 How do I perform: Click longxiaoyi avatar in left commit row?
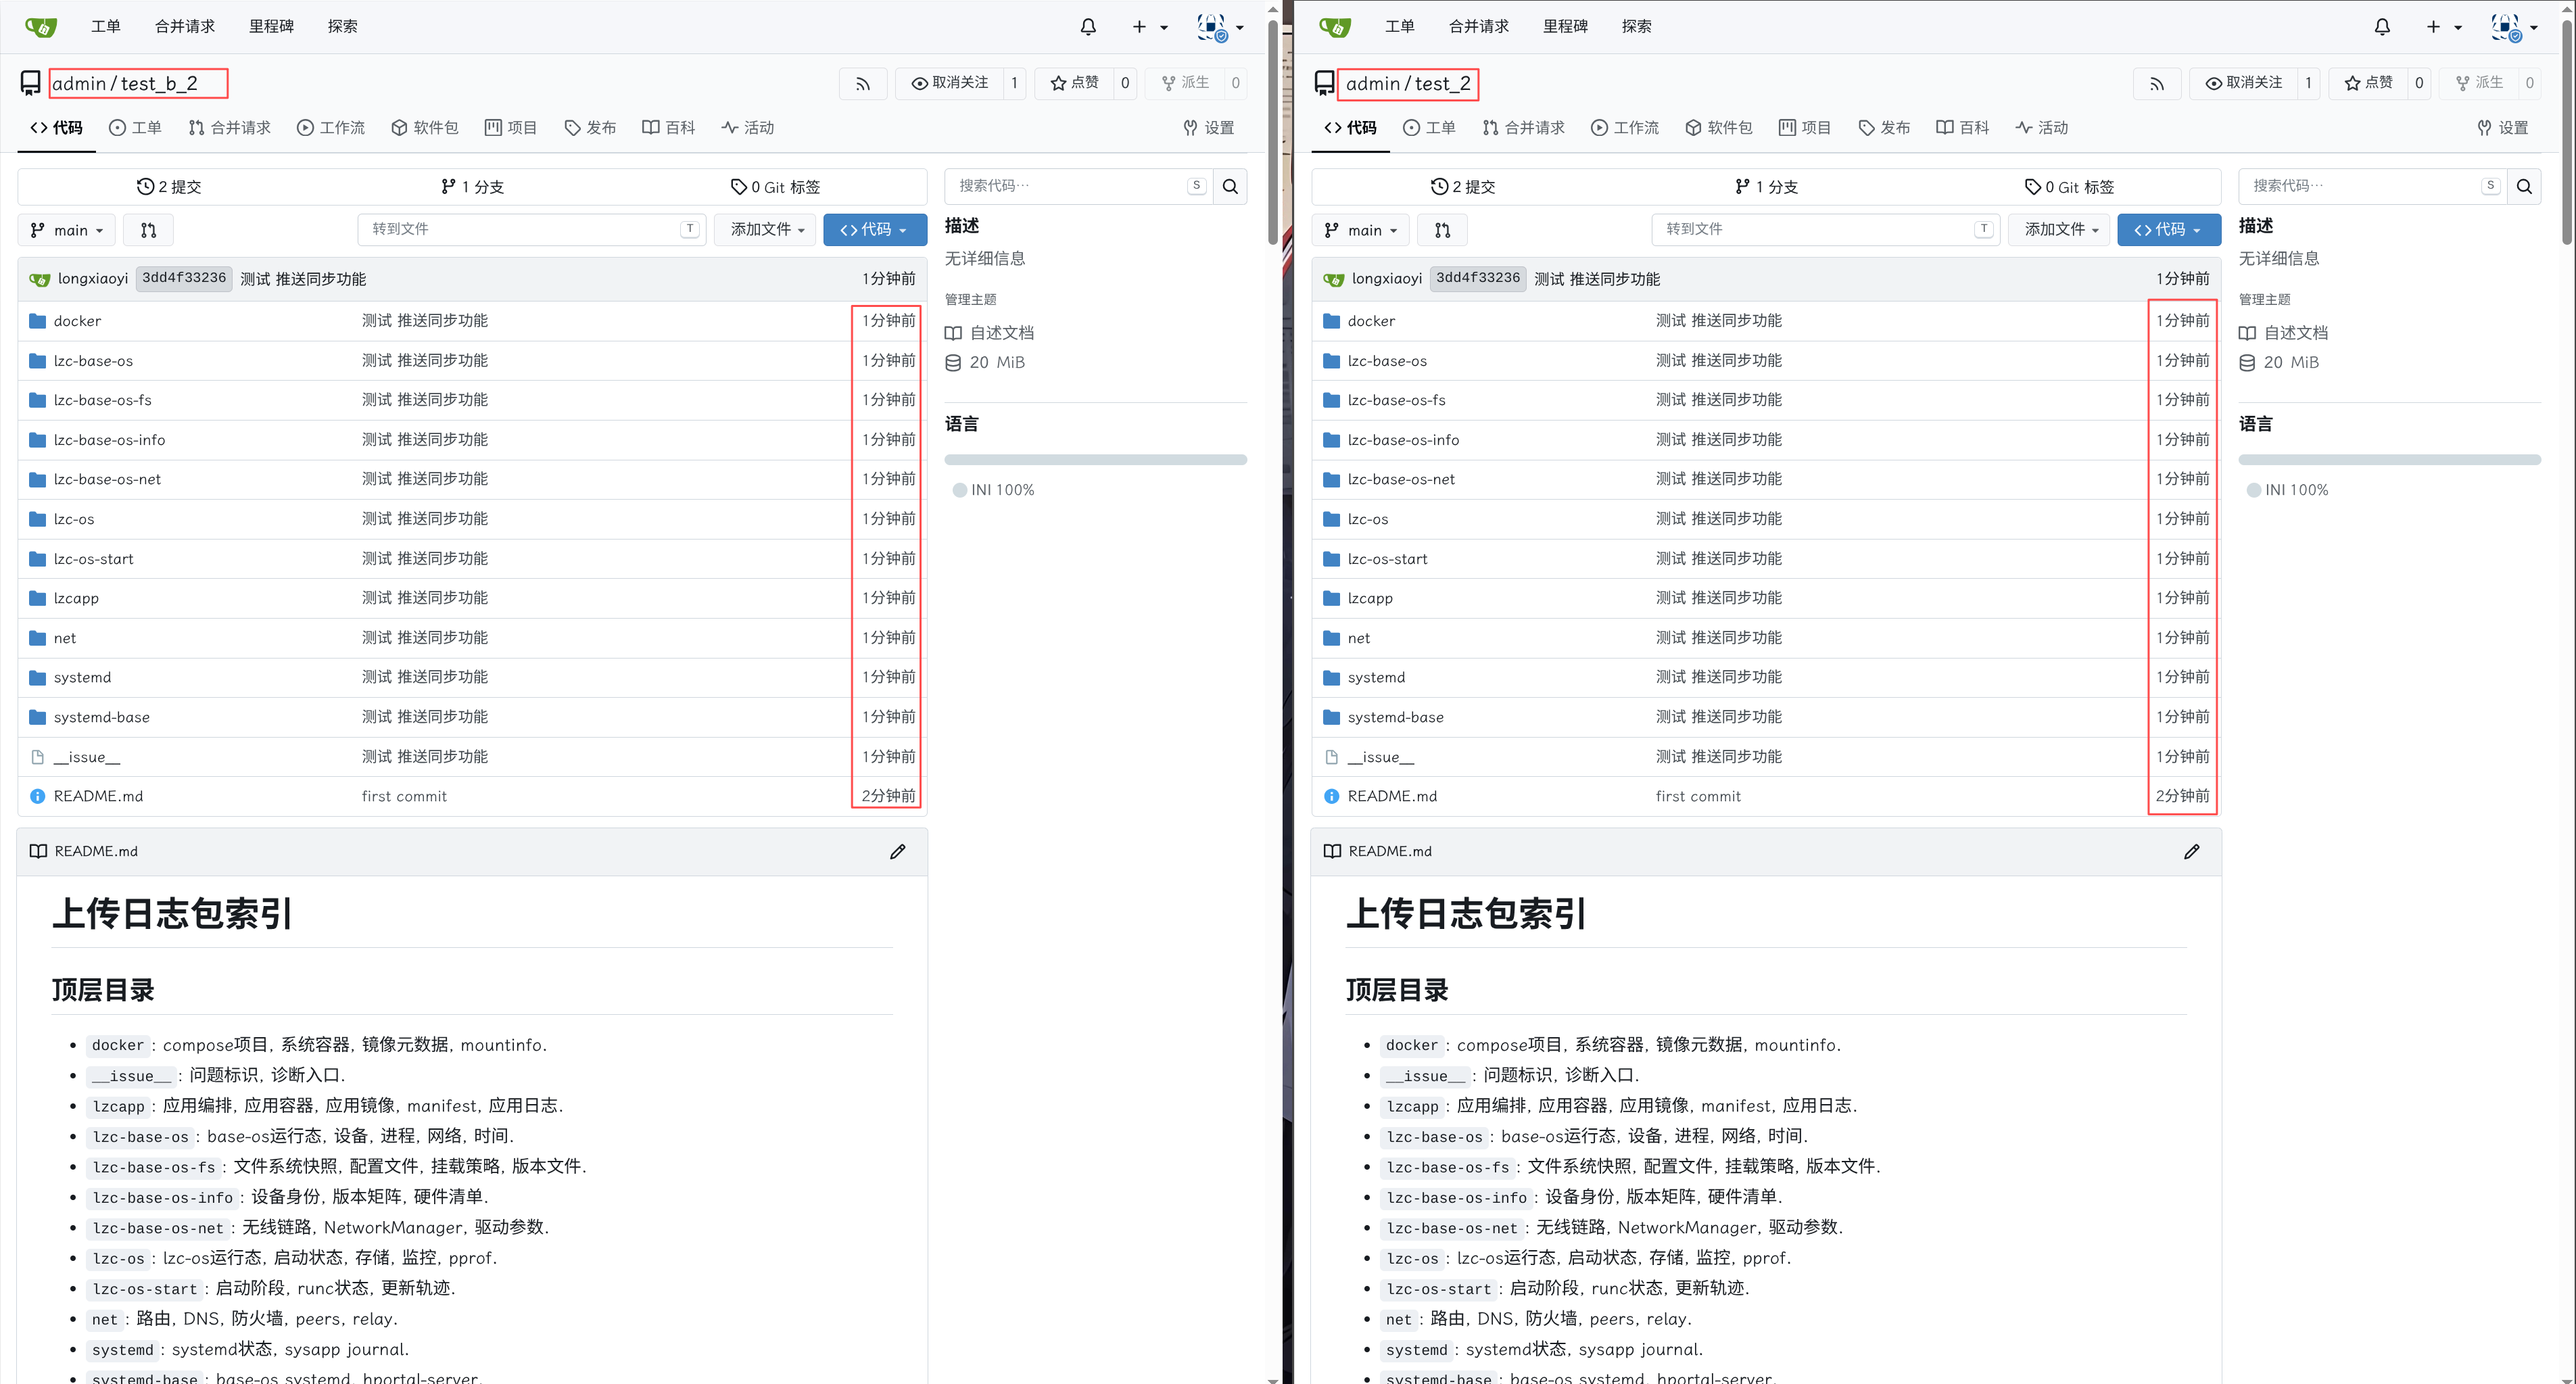pos(40,279)
